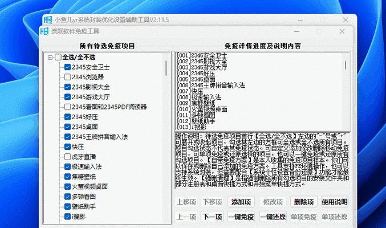Select tree item 虎牙直播 label
This screenshot has height=228, width=386.
pyautogui.click(x=84, y=157)
